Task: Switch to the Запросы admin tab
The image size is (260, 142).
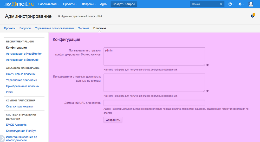Action: [x=25, y=28]
